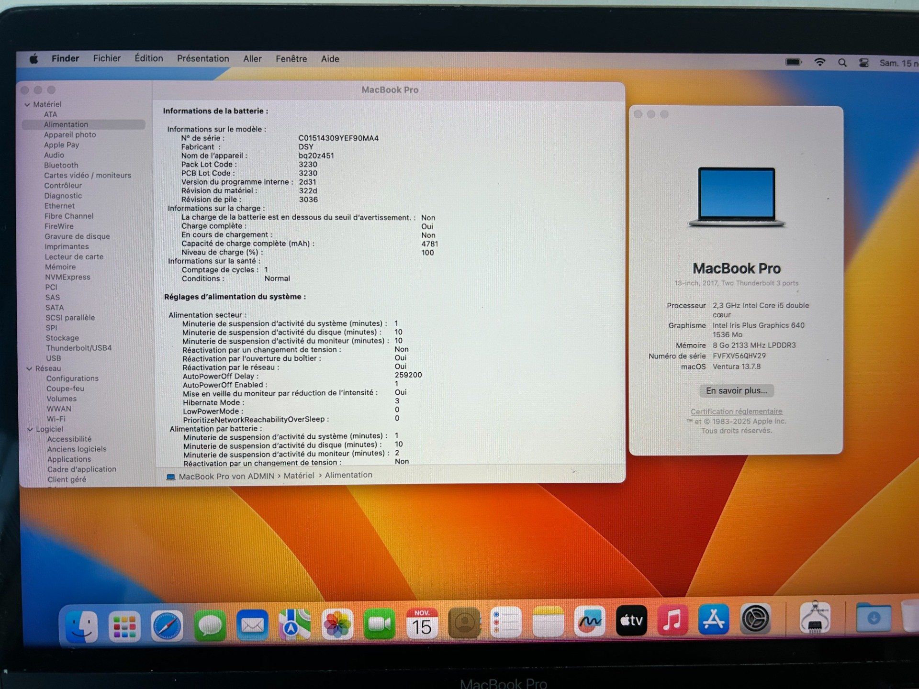Collapse the Logiciel sidebar group
Screen dimensions: 919x689
pyautogui.click(x=30, y=429)
